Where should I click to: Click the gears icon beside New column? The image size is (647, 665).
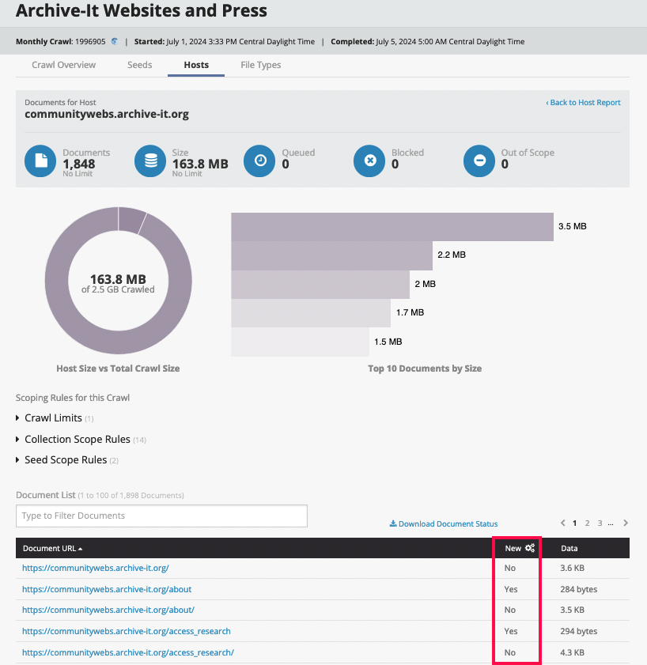click(x=530, y=548)
